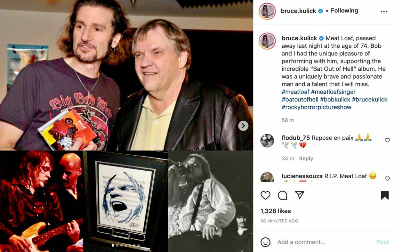Select the carousel pagination dots
Screen dimensions: 394x252
click(126, 245)
